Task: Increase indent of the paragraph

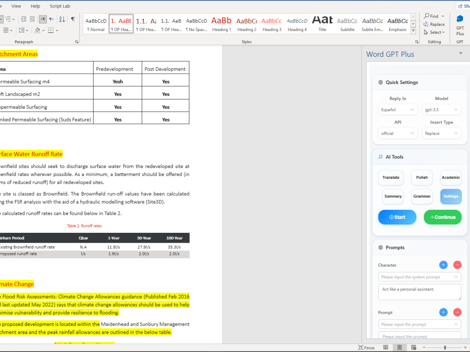Action: pos(32,19)
